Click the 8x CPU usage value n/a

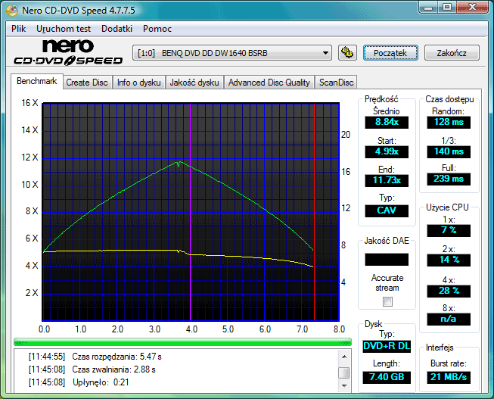[449, 319]
